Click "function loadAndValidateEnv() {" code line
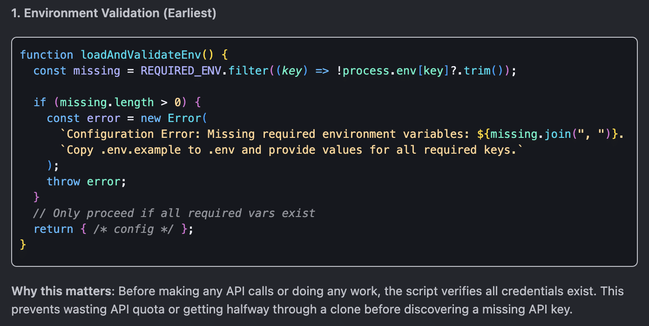 click(x=123, y=54)
